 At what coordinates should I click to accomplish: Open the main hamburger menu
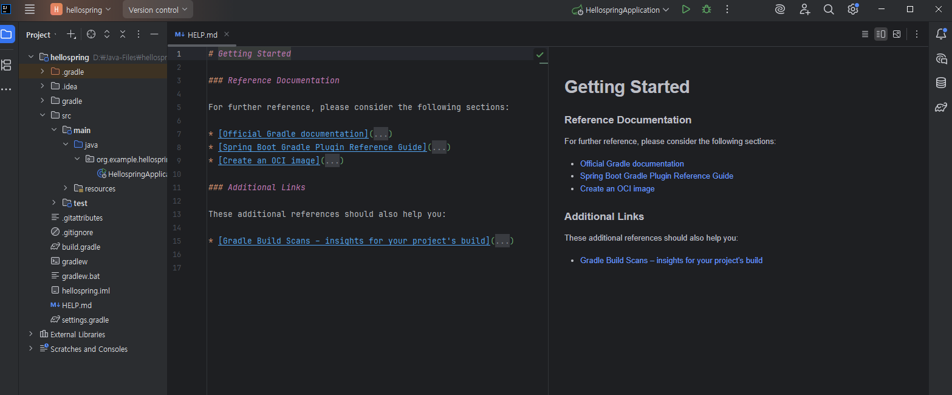(30, 10)
